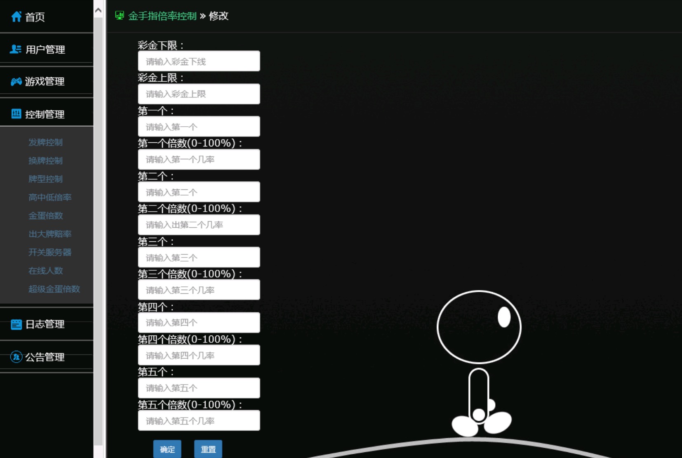Click the 确定 confirm button
682x458 pixels.
pyautogui.click(x=167, y=450)
